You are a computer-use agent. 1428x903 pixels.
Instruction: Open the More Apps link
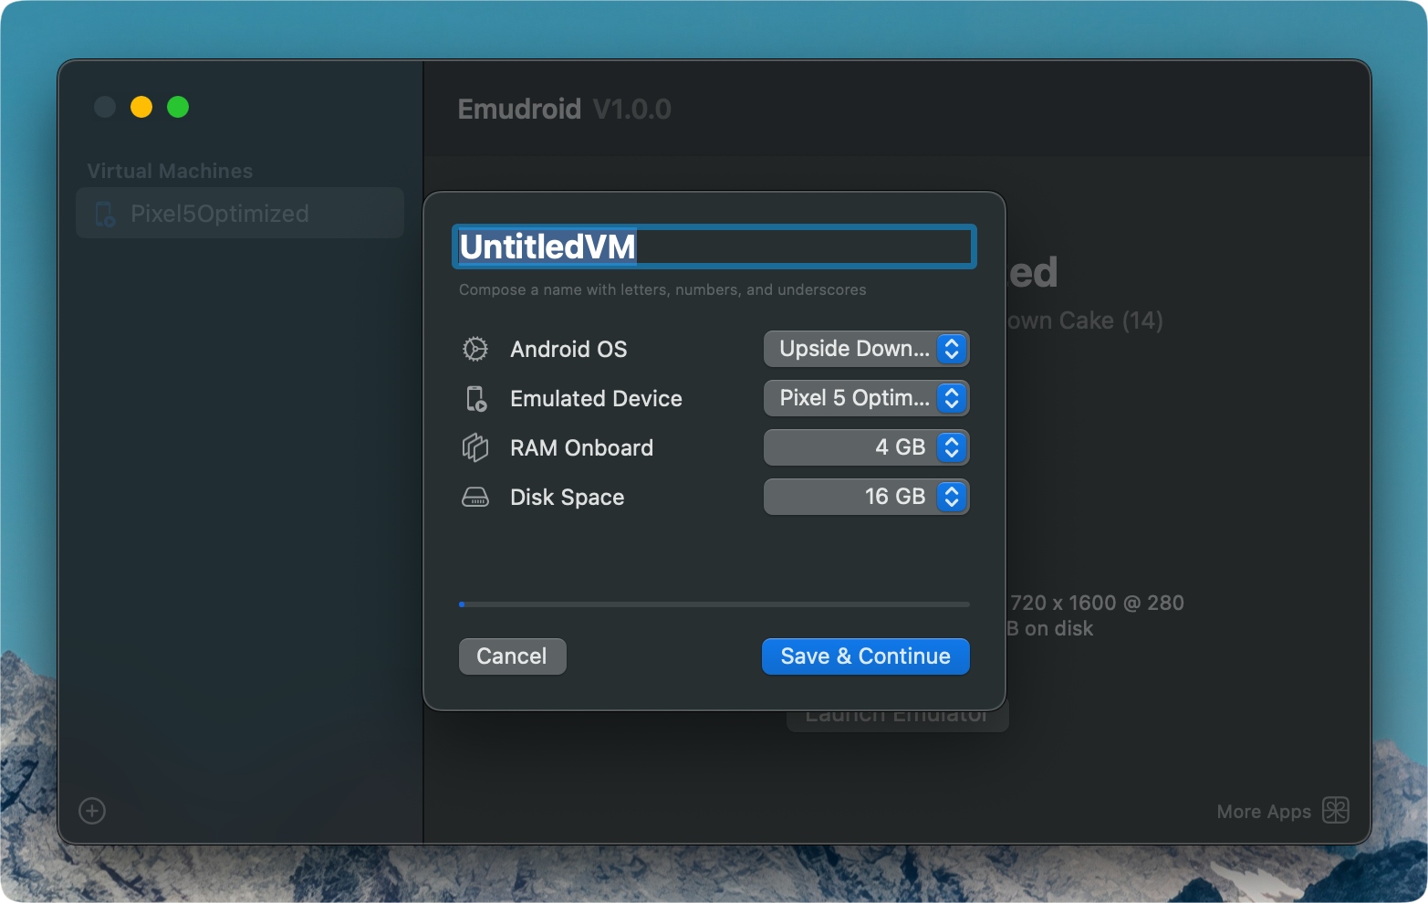1264,812
